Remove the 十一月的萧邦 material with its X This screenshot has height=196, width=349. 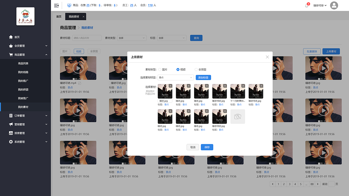pos(243,86)
